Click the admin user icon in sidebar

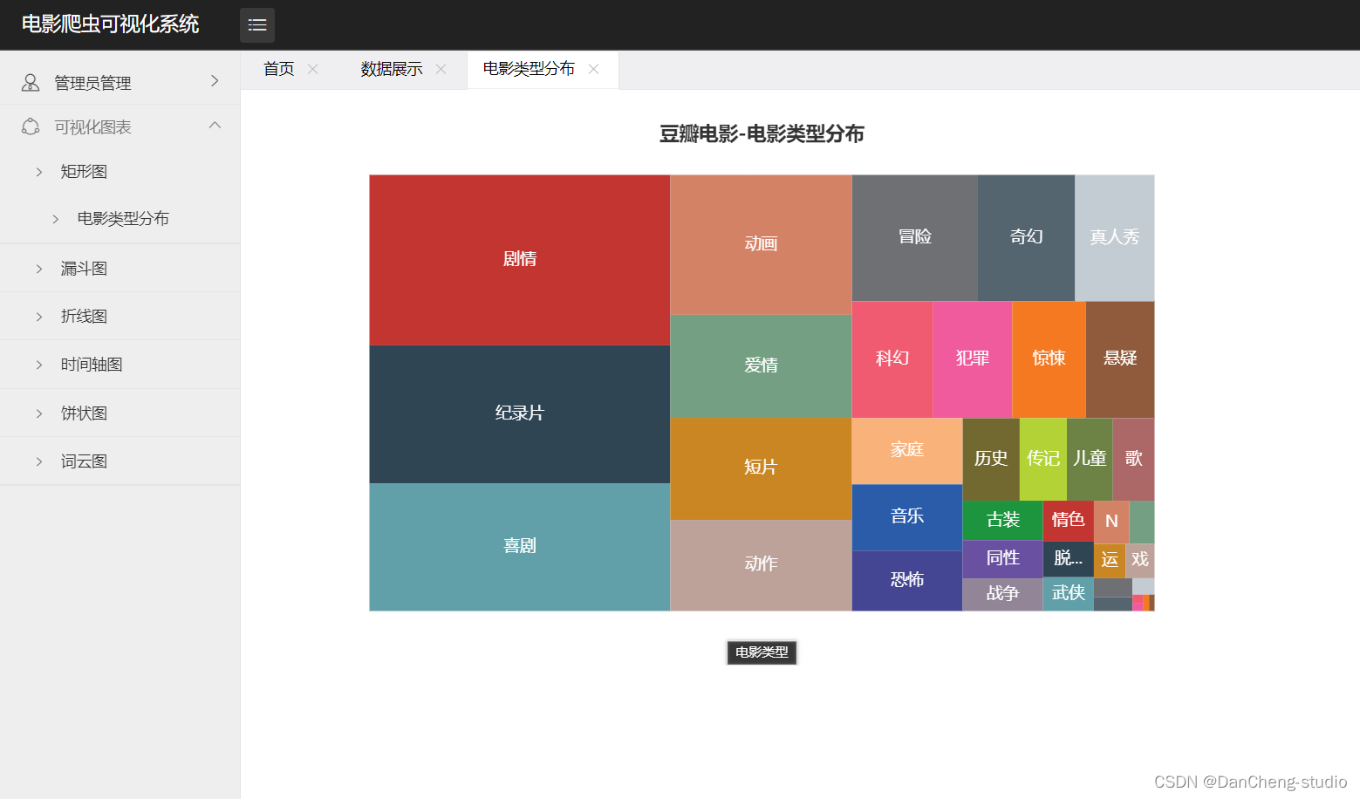(31, 82)
